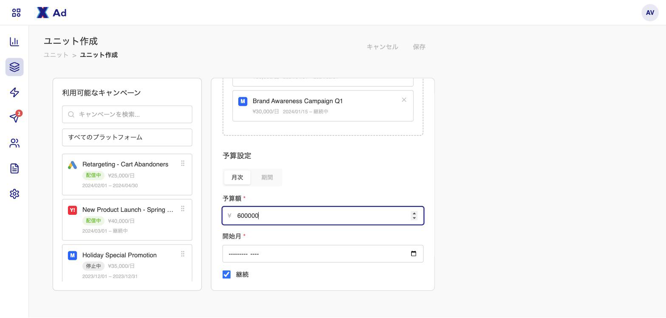Click the Meta icon on Holiday Special Promotion
This screenshot has width=666, height=318.
[72, 255]
